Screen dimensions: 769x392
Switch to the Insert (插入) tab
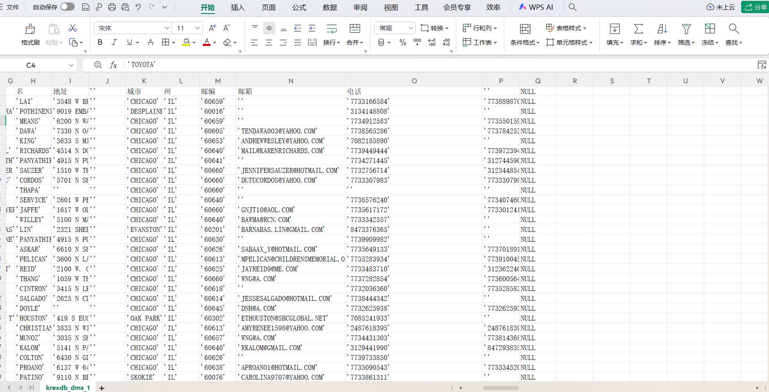click(x=238, y=7)
